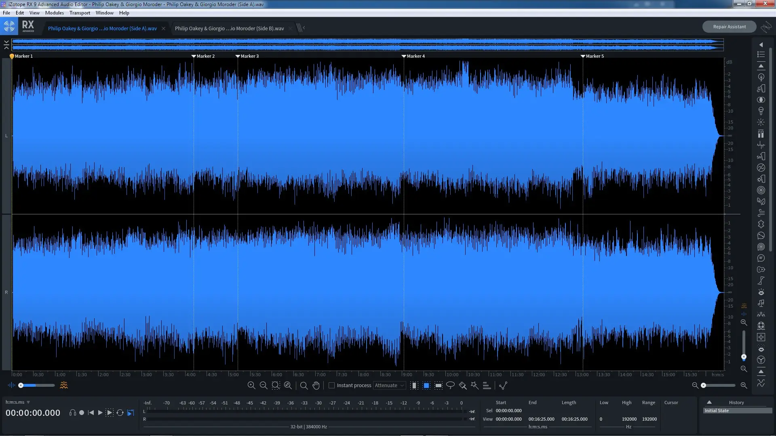Collapse the Utility module section triangle
Viewport: 776px width, 436px height.
pos(761,371)
